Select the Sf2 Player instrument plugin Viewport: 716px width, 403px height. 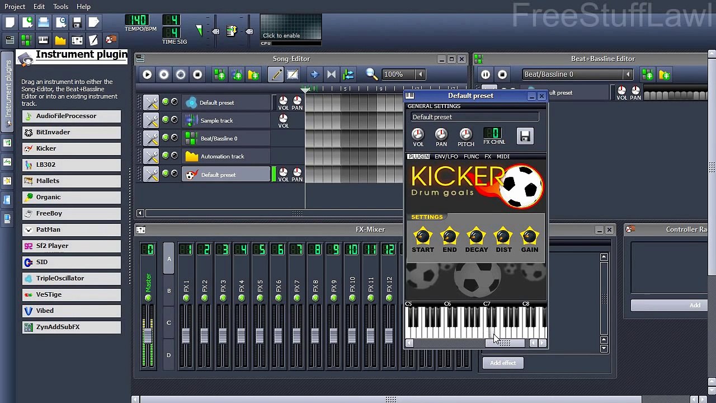pos(72,246)
